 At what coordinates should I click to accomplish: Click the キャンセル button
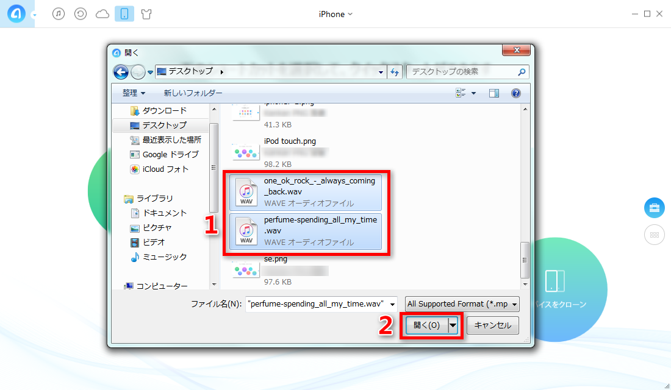pos(492,325)
